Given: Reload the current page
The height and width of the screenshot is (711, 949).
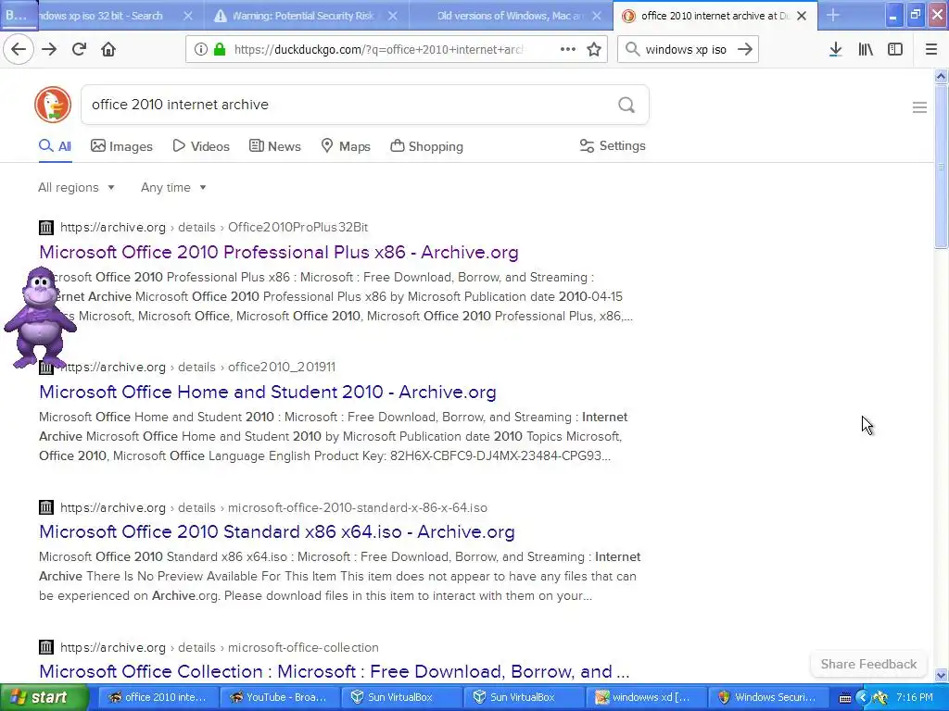Looking at the screenshot, I should pos(79,49).
